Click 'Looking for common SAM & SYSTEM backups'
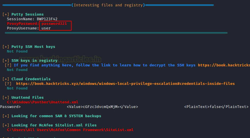 pyautogui.click(x=56, y=116)
